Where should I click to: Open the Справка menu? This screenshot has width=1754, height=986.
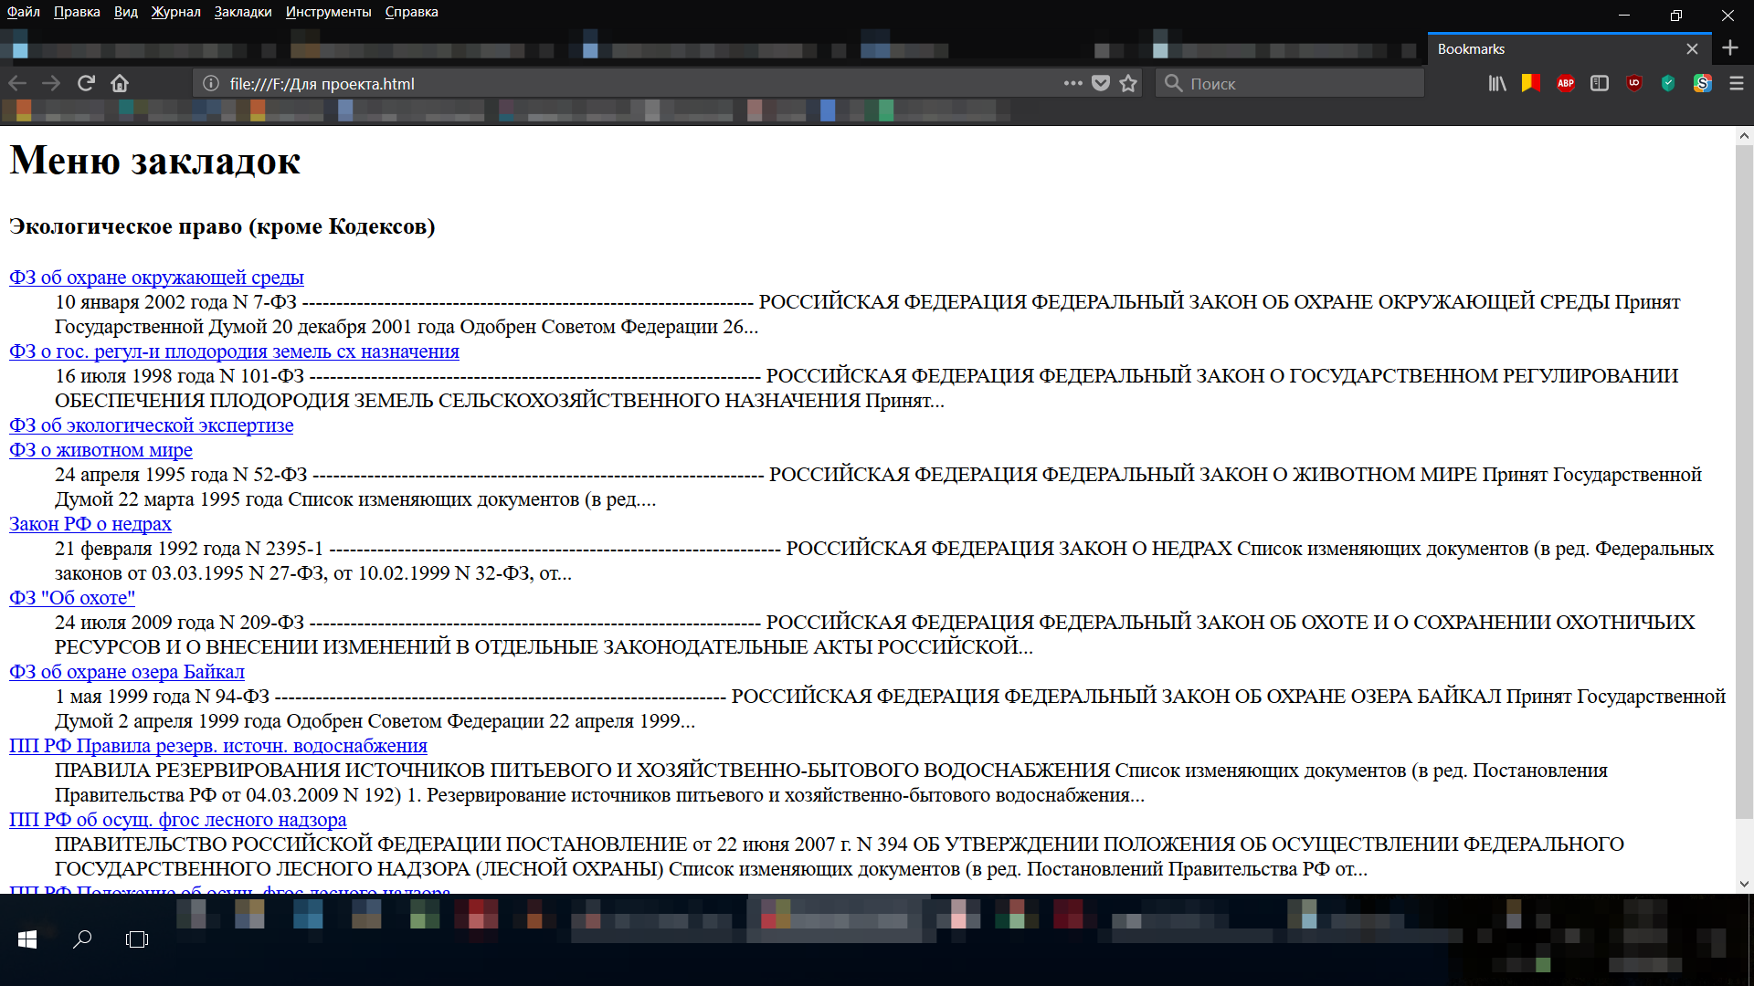pos(411,12)
